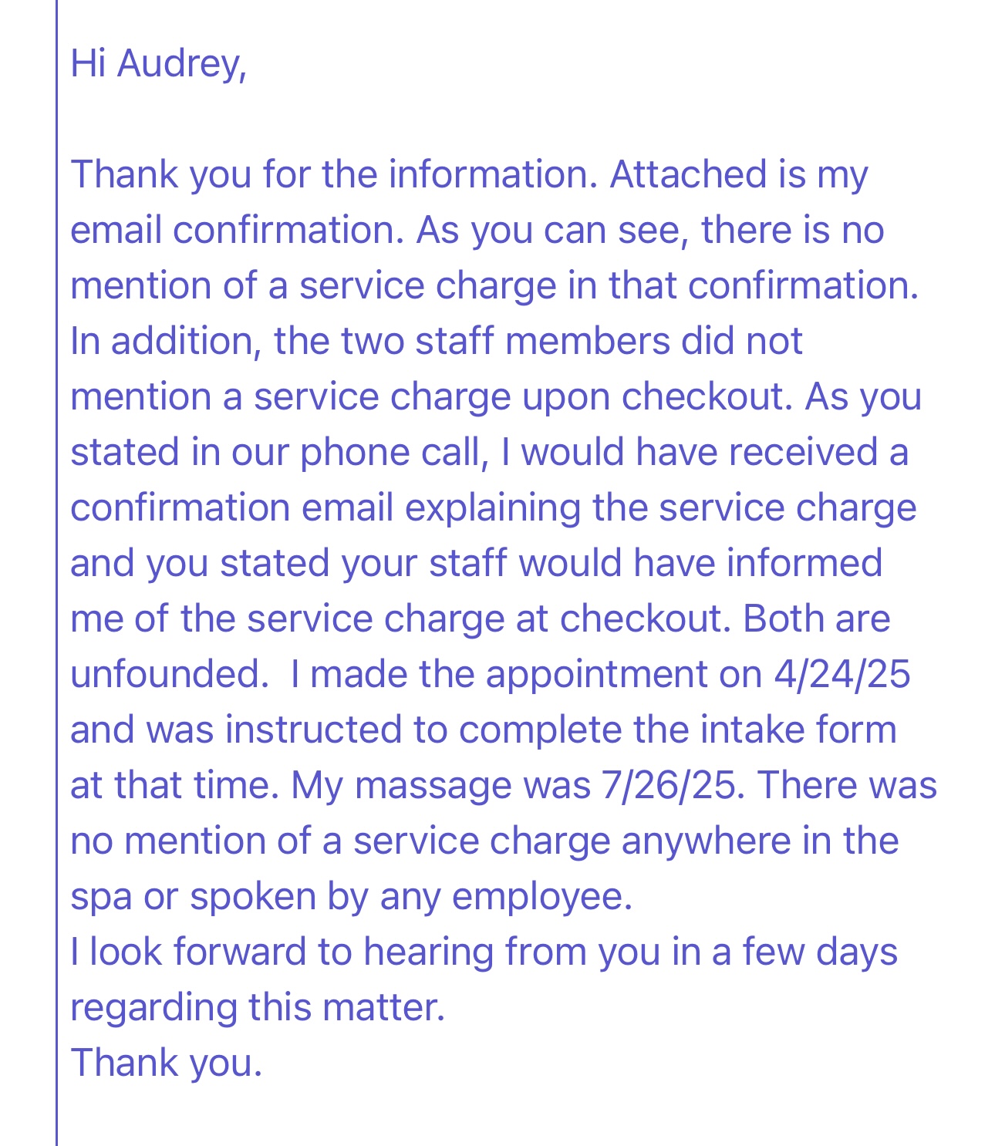
Task: Click the massage date 7/26/25
Action: click(x=672, y=785)
